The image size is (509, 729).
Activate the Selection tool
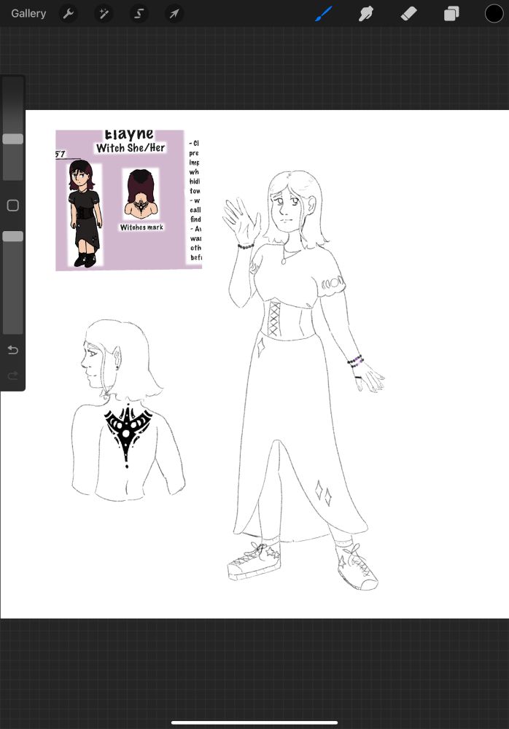139,13
